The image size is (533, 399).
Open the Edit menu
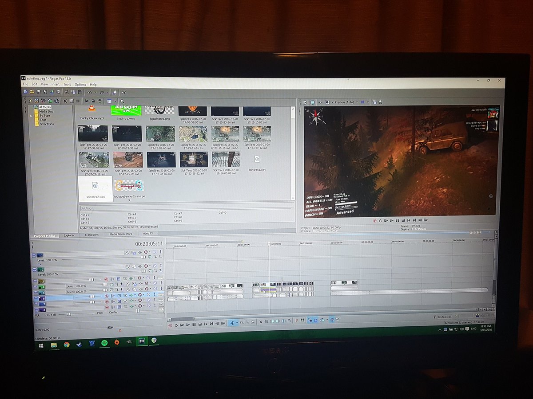[34, 84]
